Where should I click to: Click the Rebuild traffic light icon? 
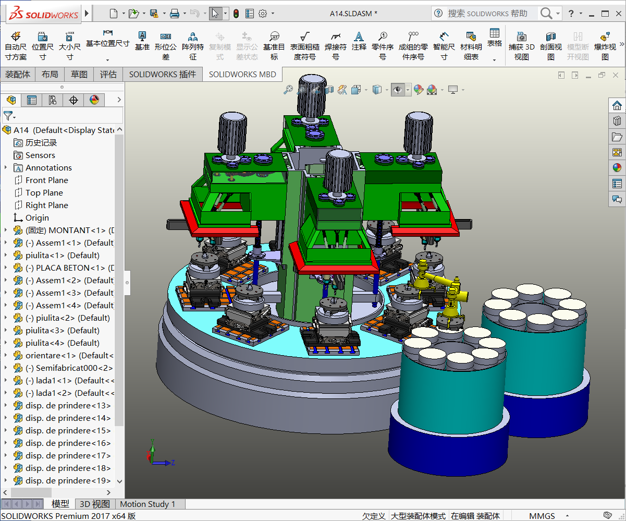tap(236, 13)
